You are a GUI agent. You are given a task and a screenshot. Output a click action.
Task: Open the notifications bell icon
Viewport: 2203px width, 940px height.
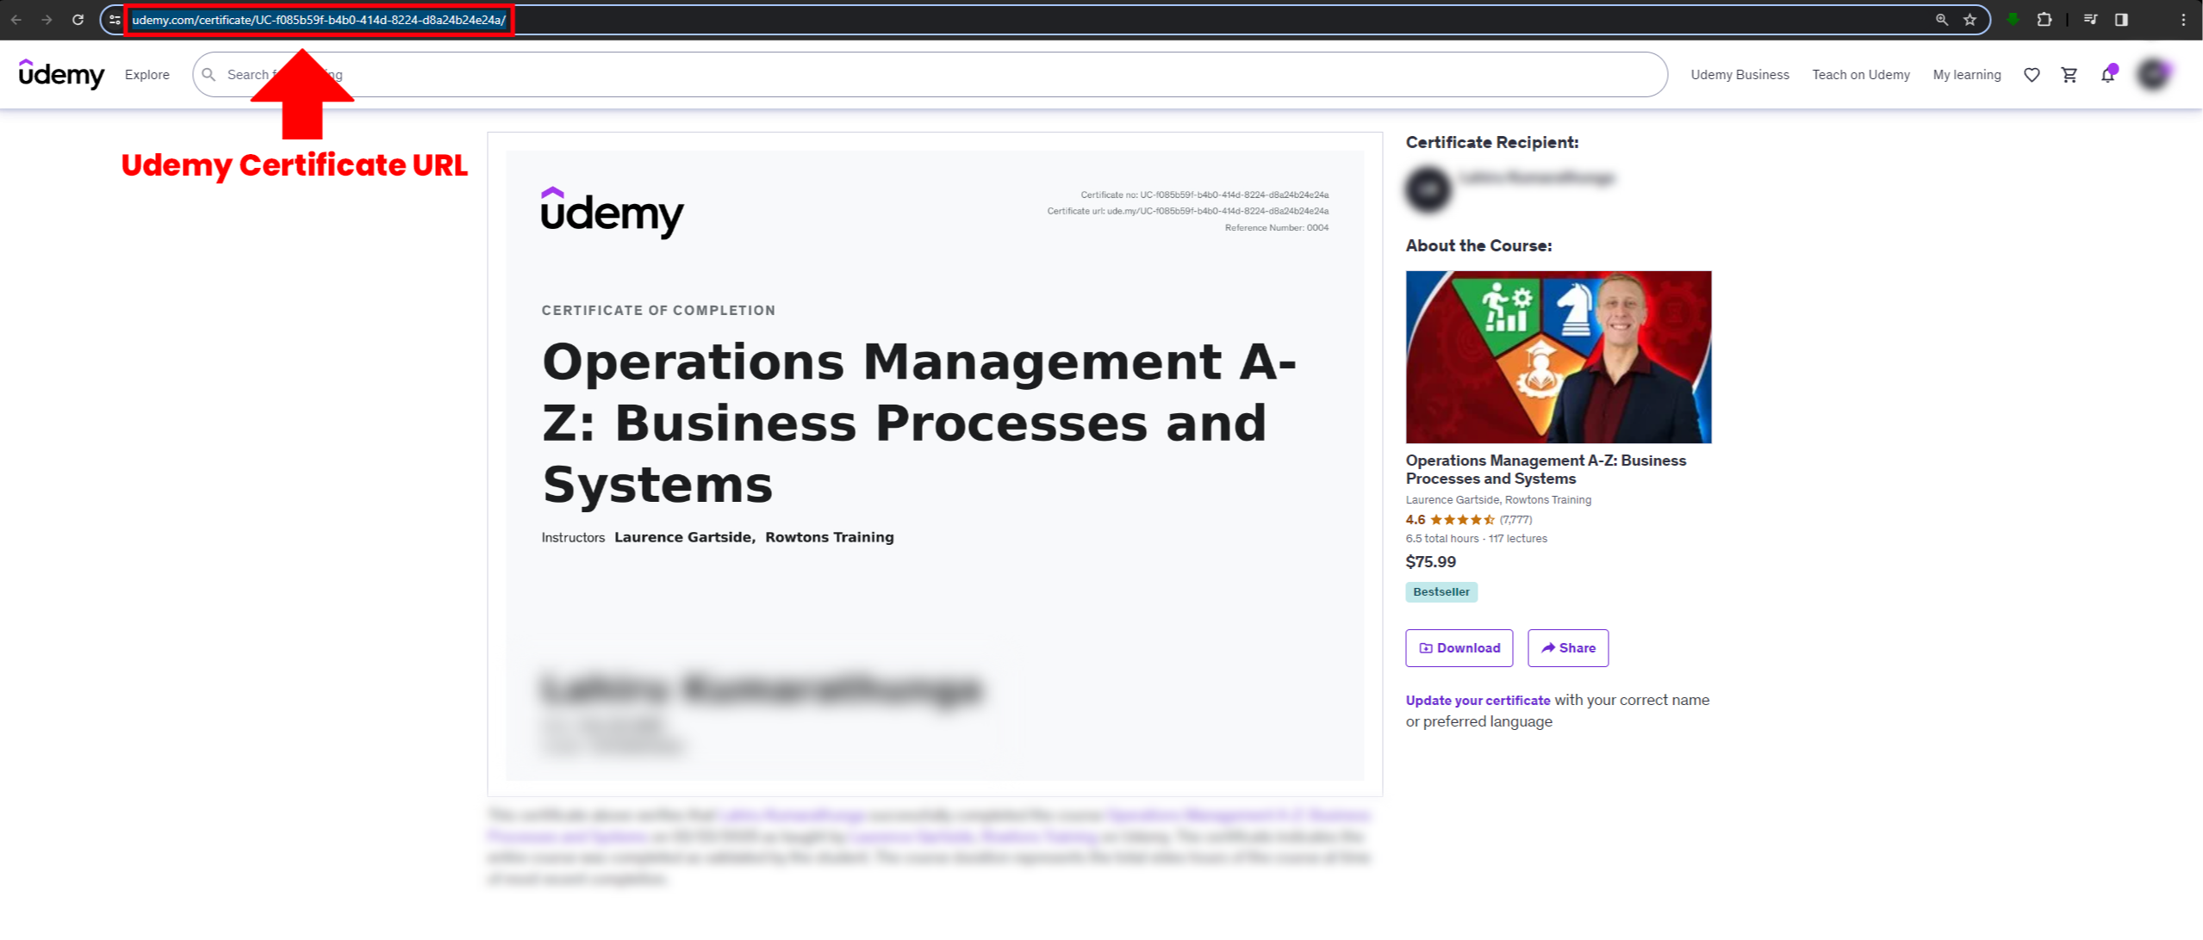coord(2107,75)
